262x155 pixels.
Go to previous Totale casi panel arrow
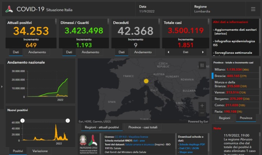168,52
